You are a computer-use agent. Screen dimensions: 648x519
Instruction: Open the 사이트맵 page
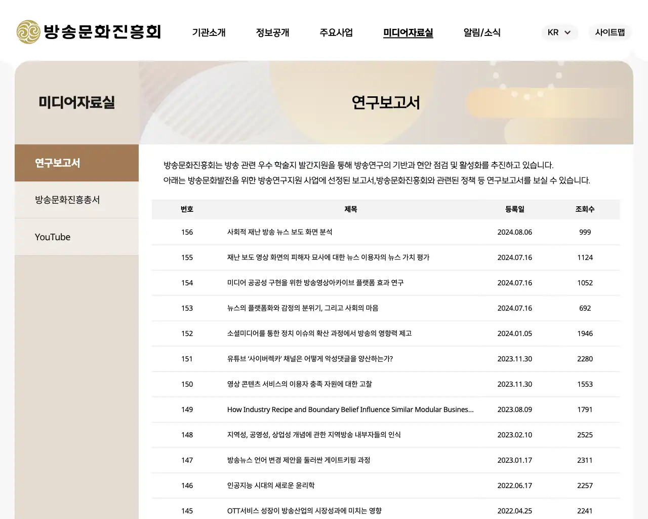[610, 32]
